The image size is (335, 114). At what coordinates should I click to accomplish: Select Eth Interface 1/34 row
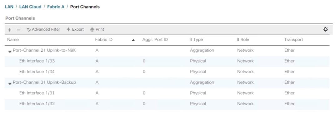pyautogui.click(x=167, y=72)
